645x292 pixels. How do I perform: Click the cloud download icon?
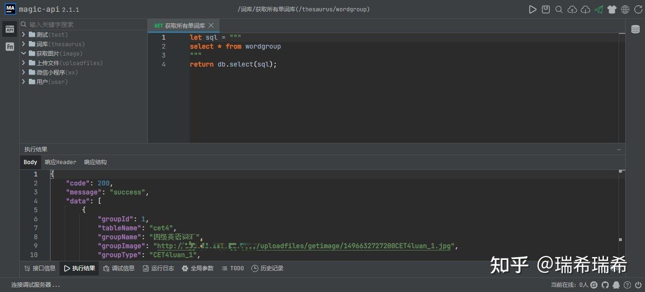586,9
